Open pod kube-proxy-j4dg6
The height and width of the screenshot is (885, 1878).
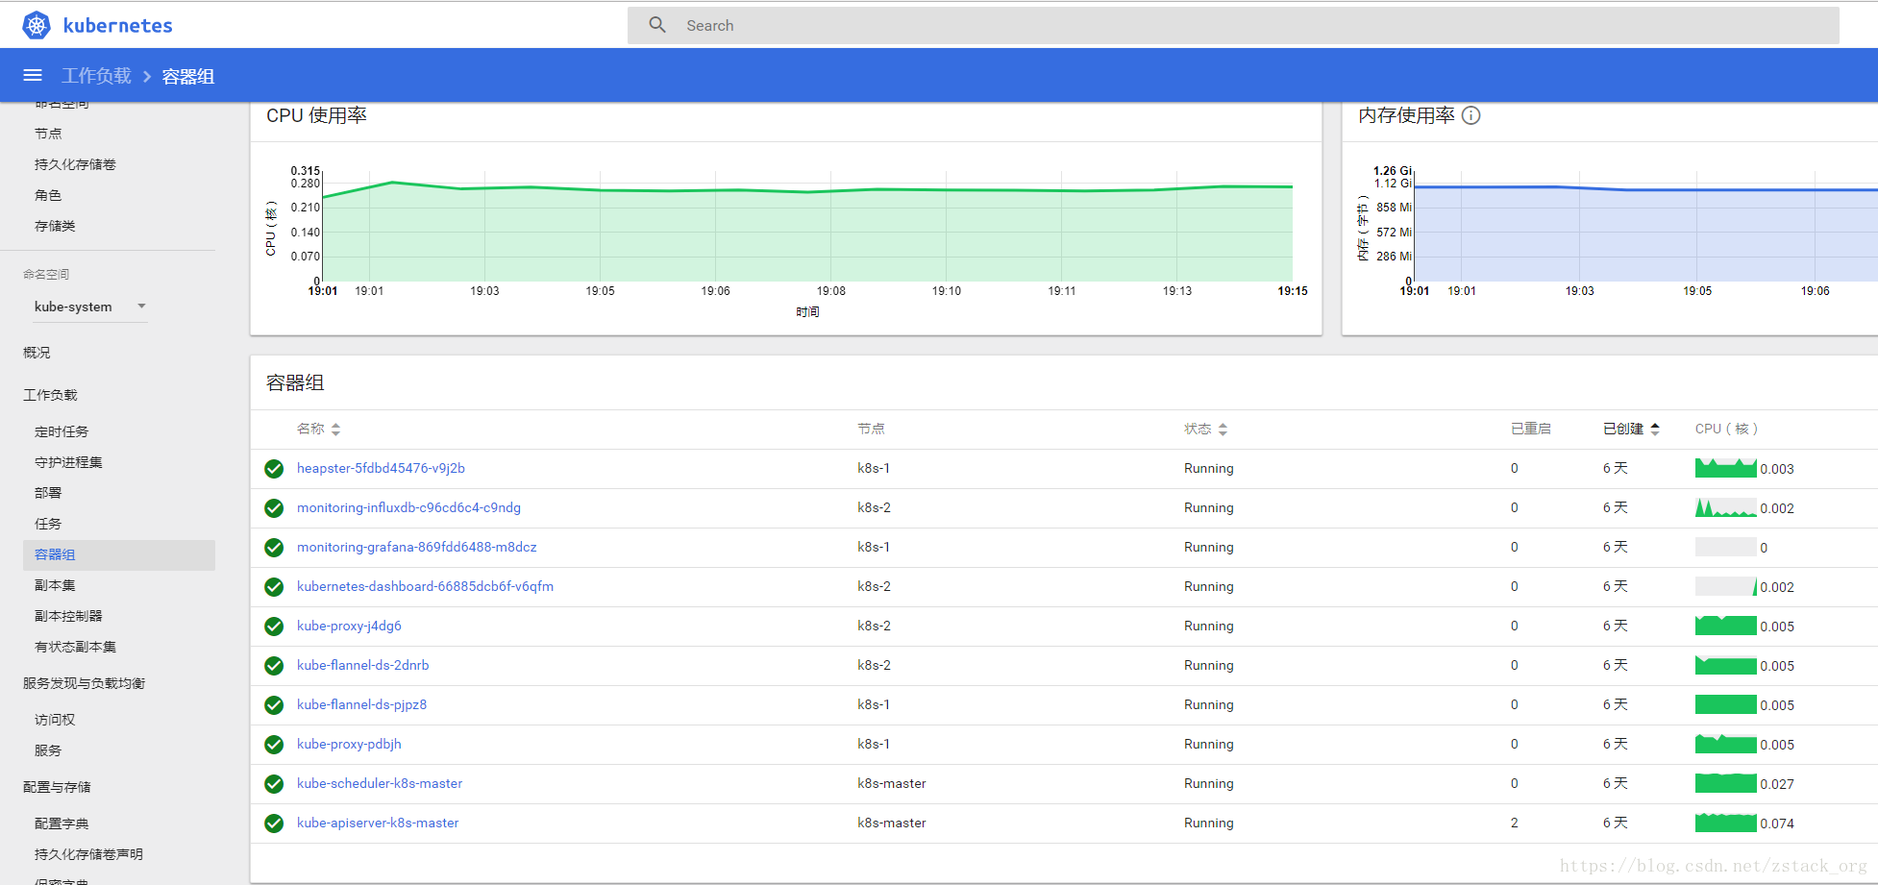[349, 626]
